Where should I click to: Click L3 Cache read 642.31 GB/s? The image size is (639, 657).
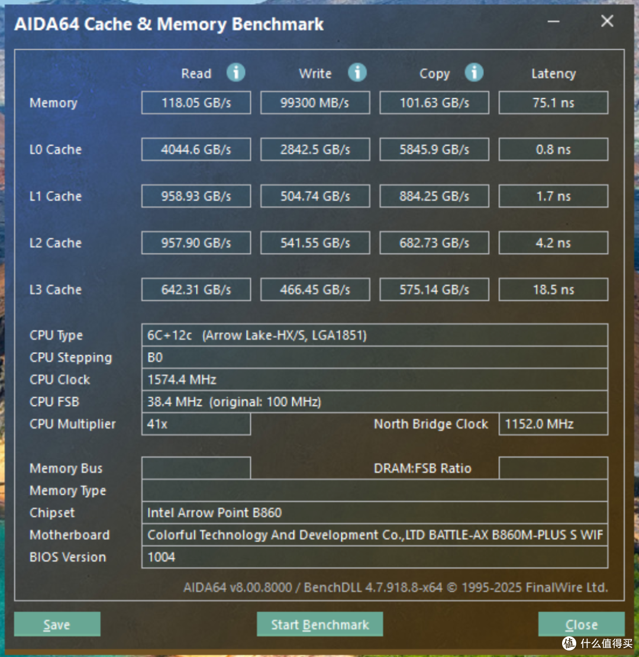coord(196,289)
